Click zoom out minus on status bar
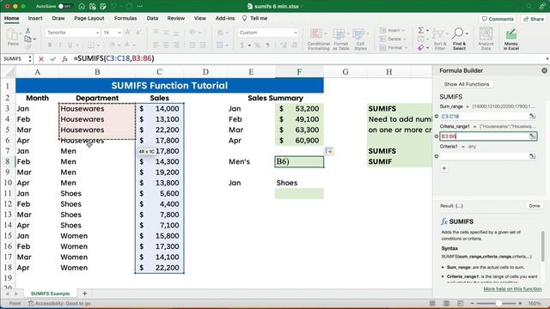The image size is (550, 309). [472, 303]
